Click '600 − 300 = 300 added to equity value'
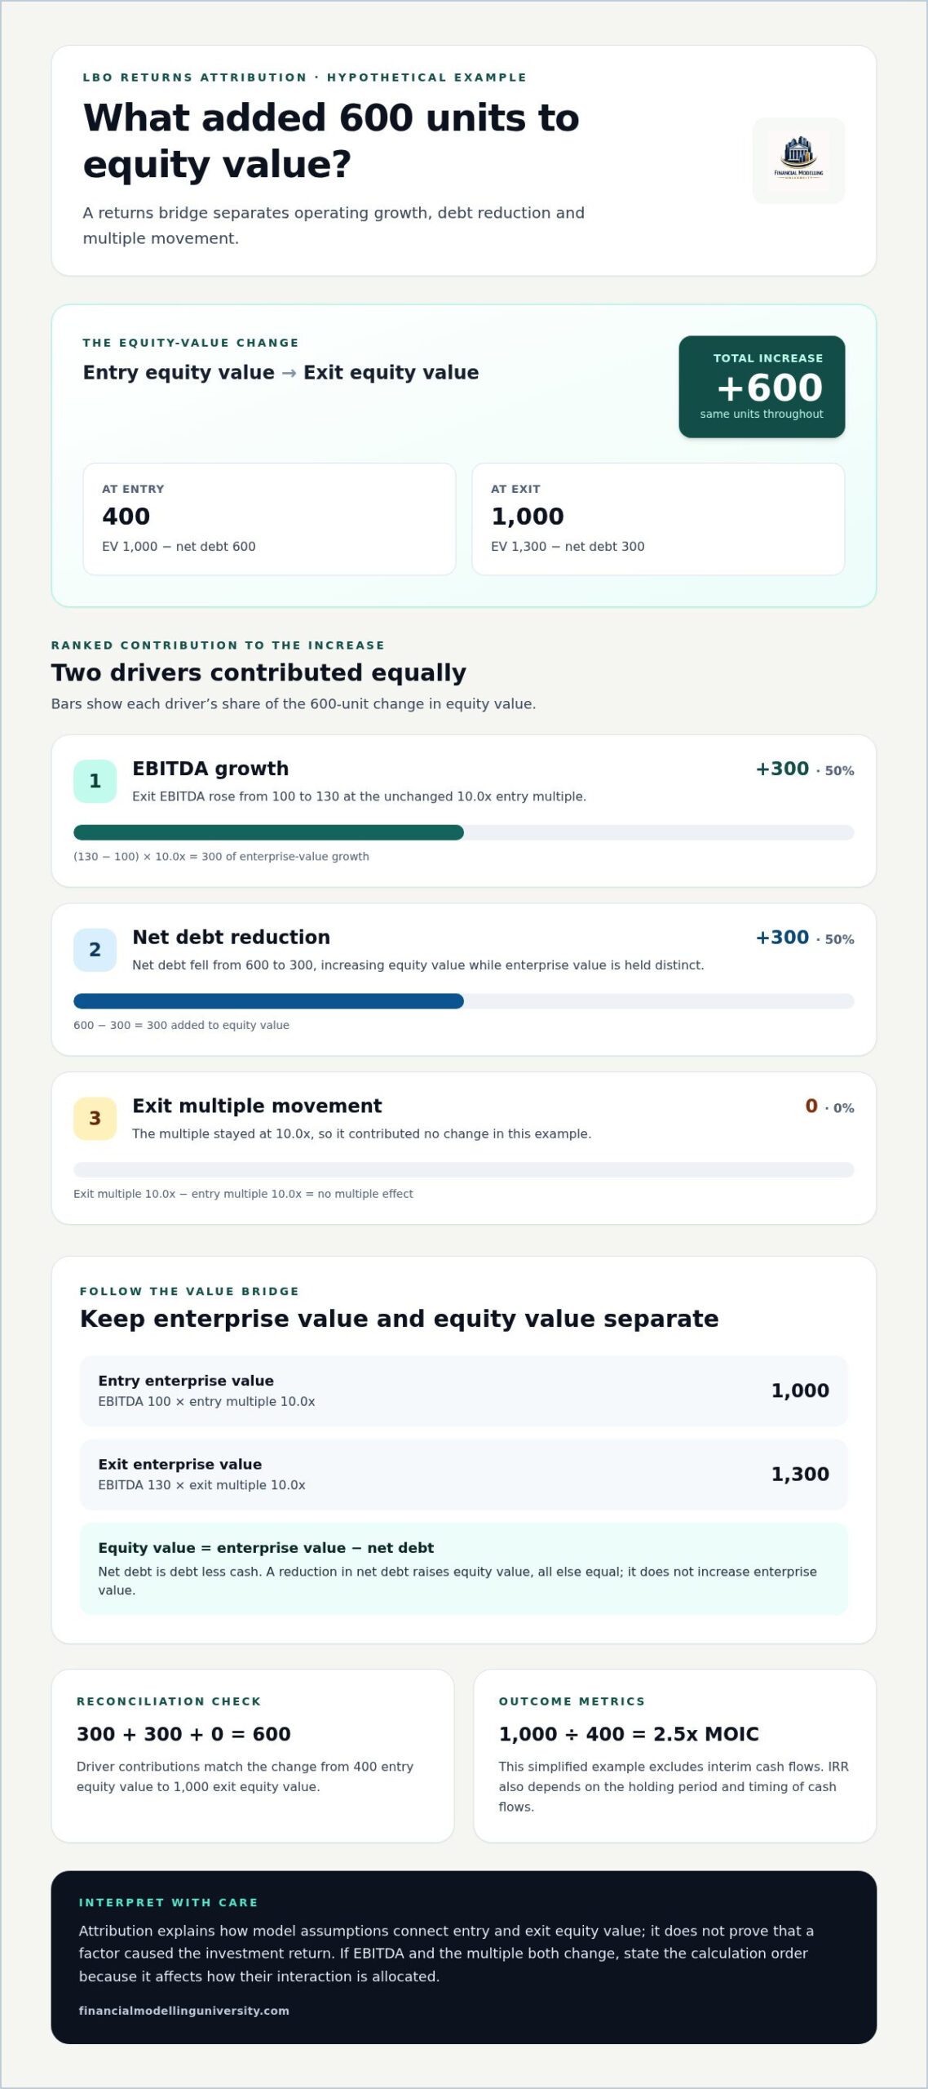The height and width of the screenshot is (2089, 928). pos(181,1026)
